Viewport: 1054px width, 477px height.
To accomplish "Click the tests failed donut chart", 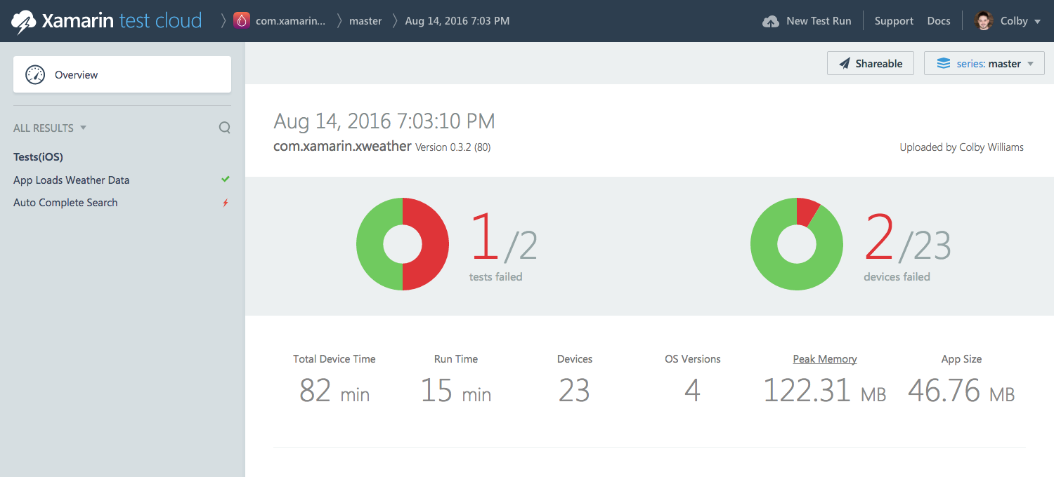I will (x=403, y=244).
